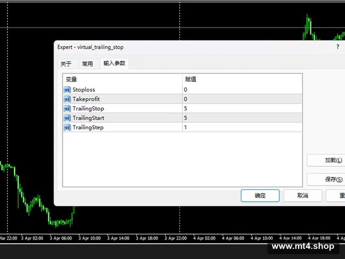Click the TrailingStop variable type icon
The height and width of the screenshot is (259, 345).
click(67, 108)
